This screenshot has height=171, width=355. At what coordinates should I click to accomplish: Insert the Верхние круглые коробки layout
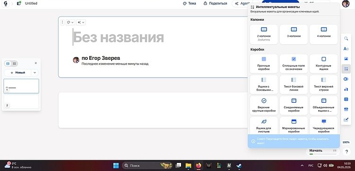264,106
